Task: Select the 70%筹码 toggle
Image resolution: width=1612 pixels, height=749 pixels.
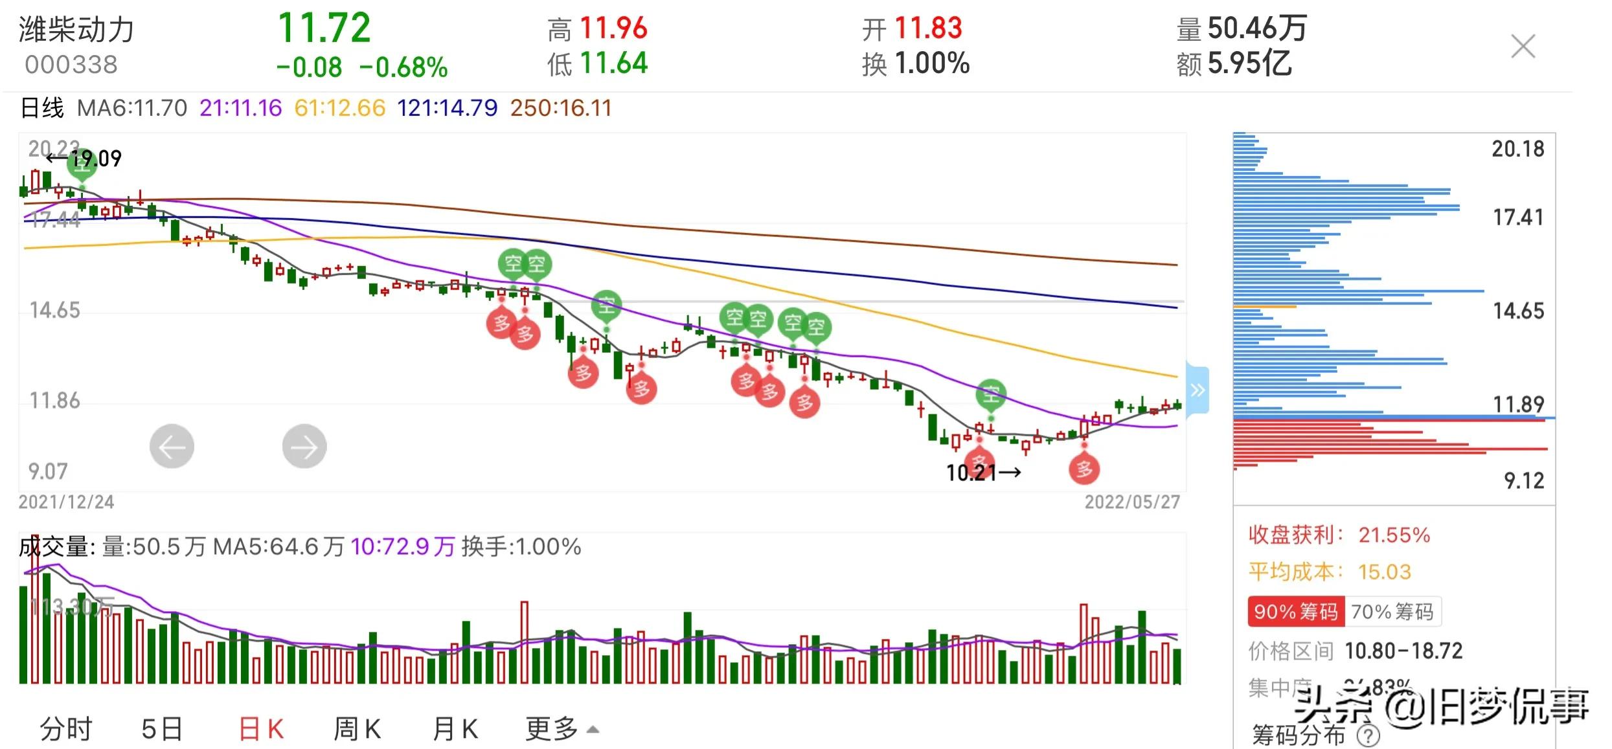Action: [x=1392, y=612]
